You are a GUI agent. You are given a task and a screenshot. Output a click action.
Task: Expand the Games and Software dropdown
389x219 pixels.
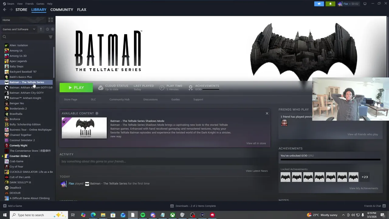coord(19,29)
